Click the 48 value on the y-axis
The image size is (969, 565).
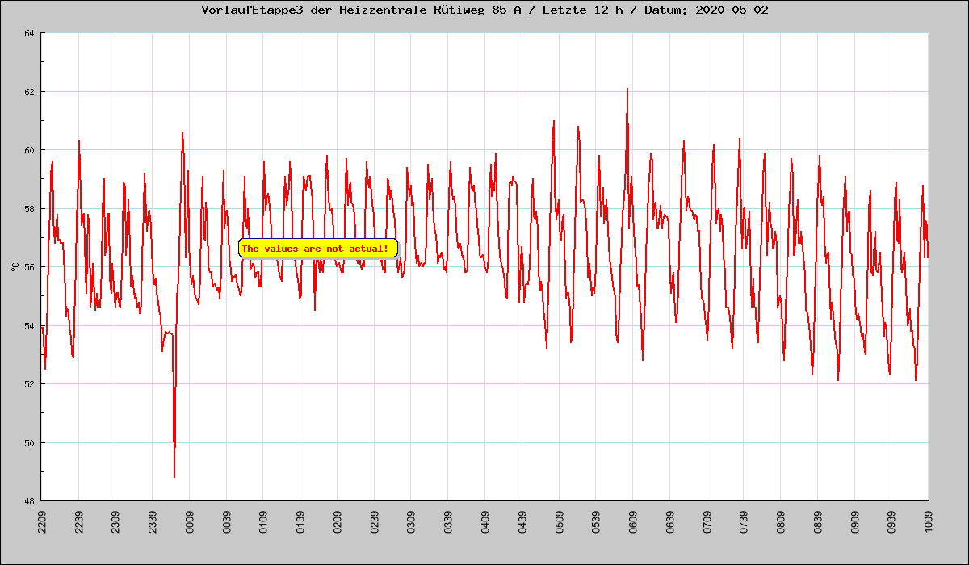pos(29,501)
